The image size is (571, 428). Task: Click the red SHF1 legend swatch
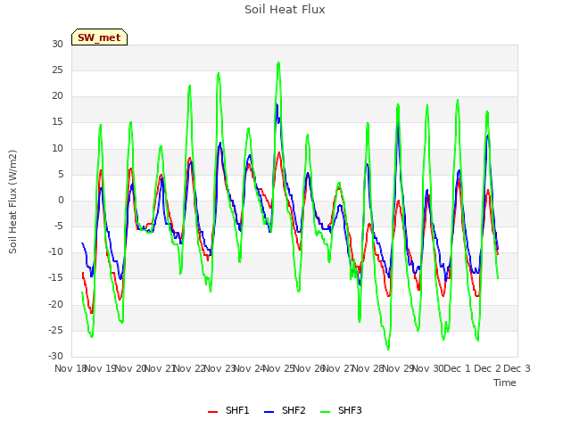[x=212, y=412]
